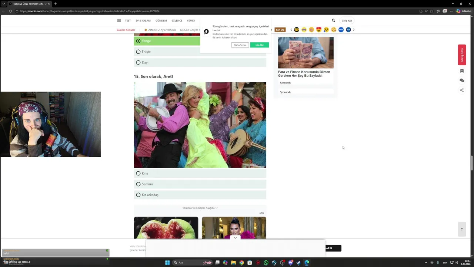The width and height of the screenshot is (474, 267).
Task: Show hidden system tray icons
Action: (426, 263)
